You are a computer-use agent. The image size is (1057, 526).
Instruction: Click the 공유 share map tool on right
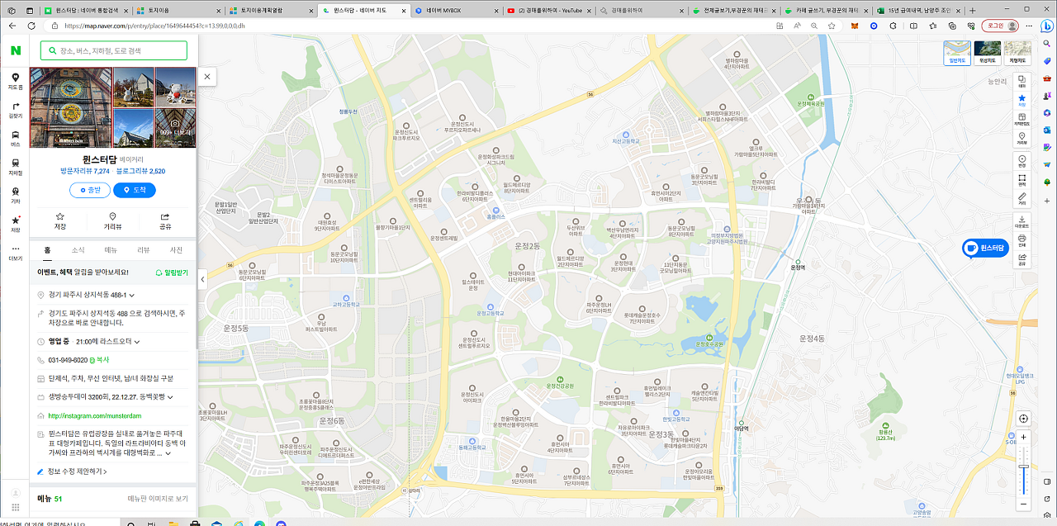1021,259
